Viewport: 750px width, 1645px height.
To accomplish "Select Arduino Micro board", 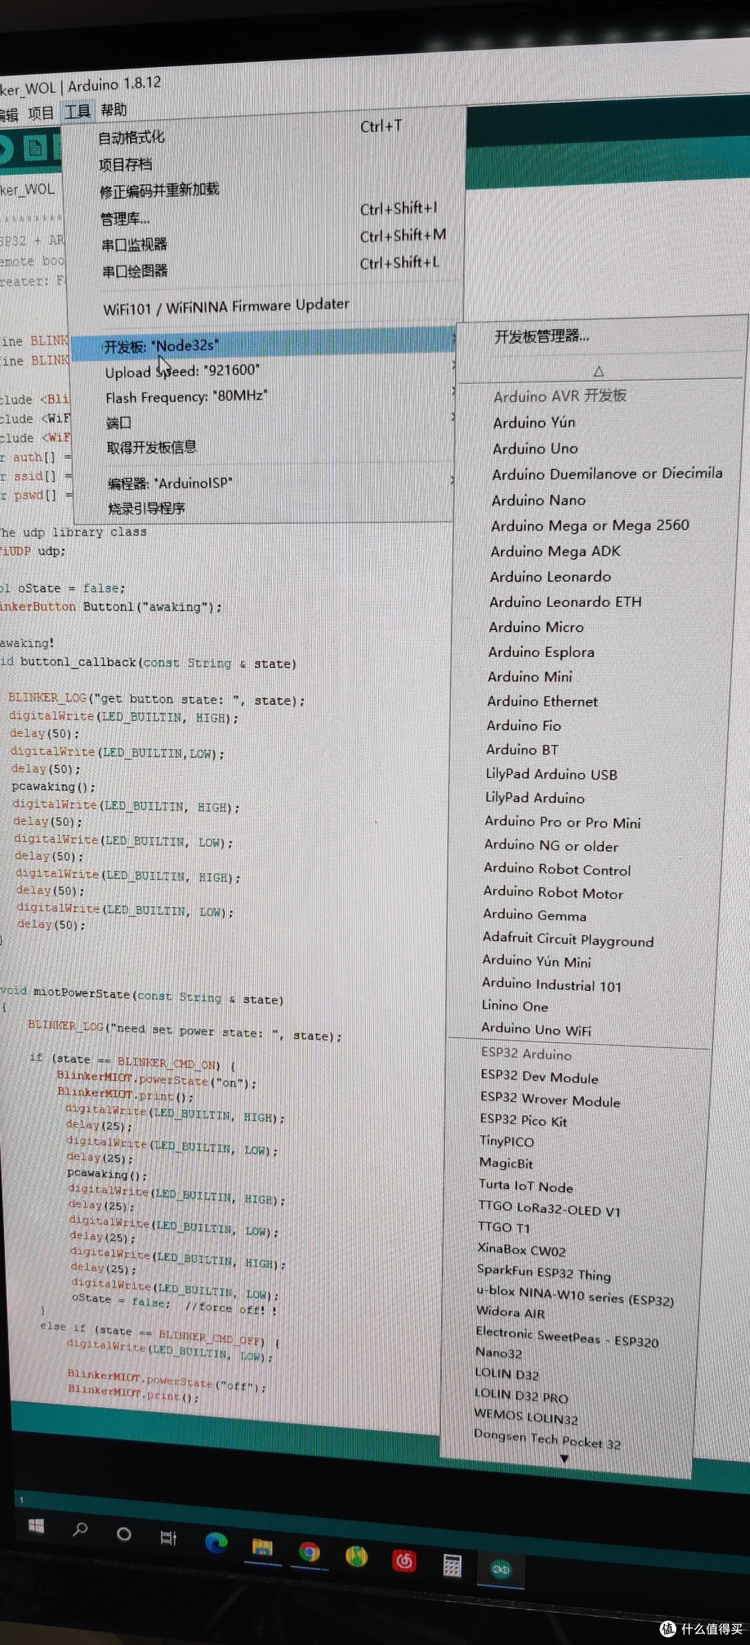I will [x=535, y=627].
